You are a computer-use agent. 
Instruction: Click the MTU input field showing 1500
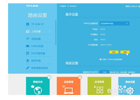pos(104,72)
